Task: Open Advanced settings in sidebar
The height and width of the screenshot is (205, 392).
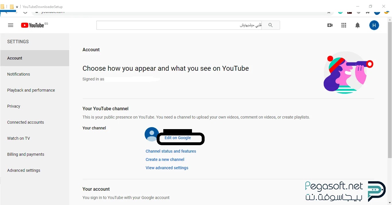Action: point(35,170)
